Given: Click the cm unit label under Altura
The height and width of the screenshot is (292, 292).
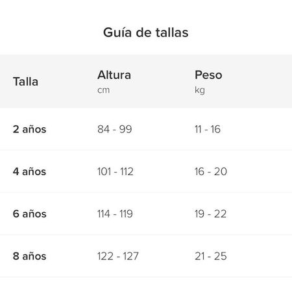Looking at the screenshot, I should [x=103, y=90].
